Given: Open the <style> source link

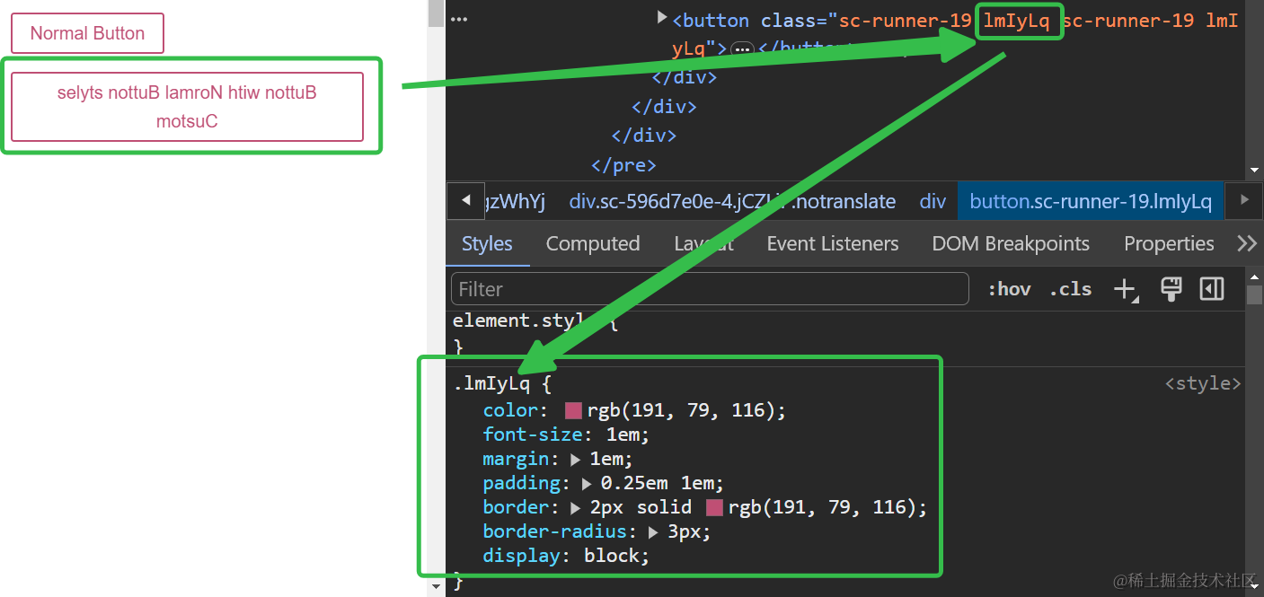Looking at the screenshot, I should tap(1202, 384).
